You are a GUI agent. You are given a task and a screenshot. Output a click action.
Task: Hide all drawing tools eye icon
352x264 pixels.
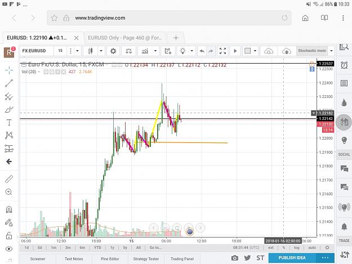(x=9, y=249)
